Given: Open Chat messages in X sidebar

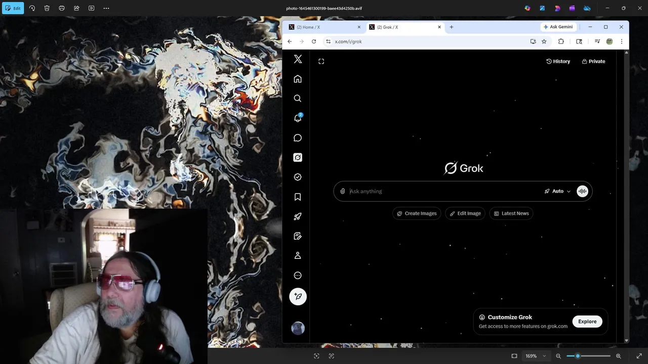Looking at the screenshot, I should pos(298,138).
